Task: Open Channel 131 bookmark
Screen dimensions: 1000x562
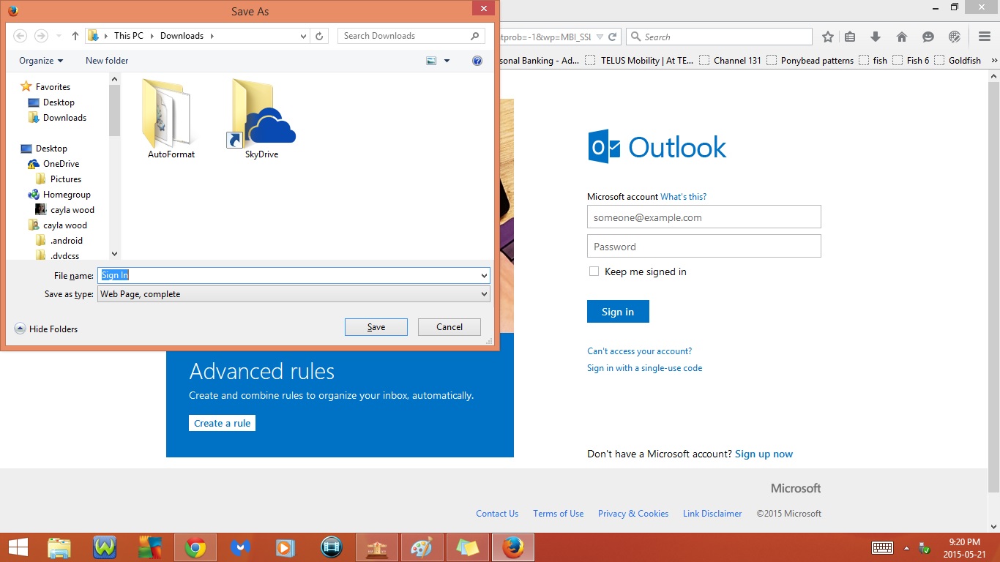Action: (x=730, y=61)
